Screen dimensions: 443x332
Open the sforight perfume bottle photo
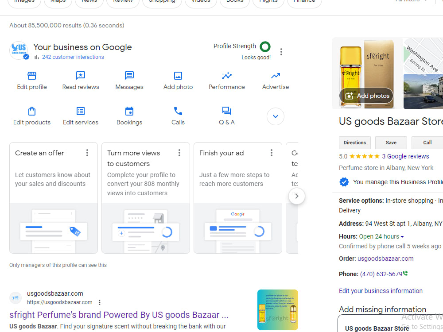click(x=367, y=73)
